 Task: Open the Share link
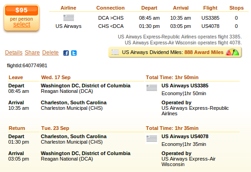tap(32, 53)
